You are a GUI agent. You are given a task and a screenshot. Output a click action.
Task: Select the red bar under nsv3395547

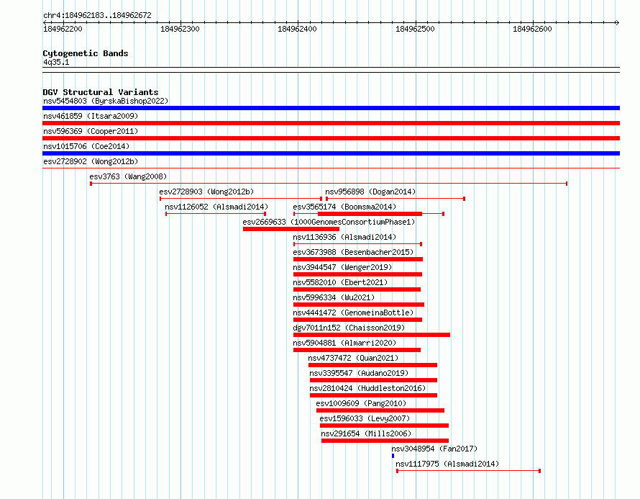pyautogui.click(x=373, y=380)
